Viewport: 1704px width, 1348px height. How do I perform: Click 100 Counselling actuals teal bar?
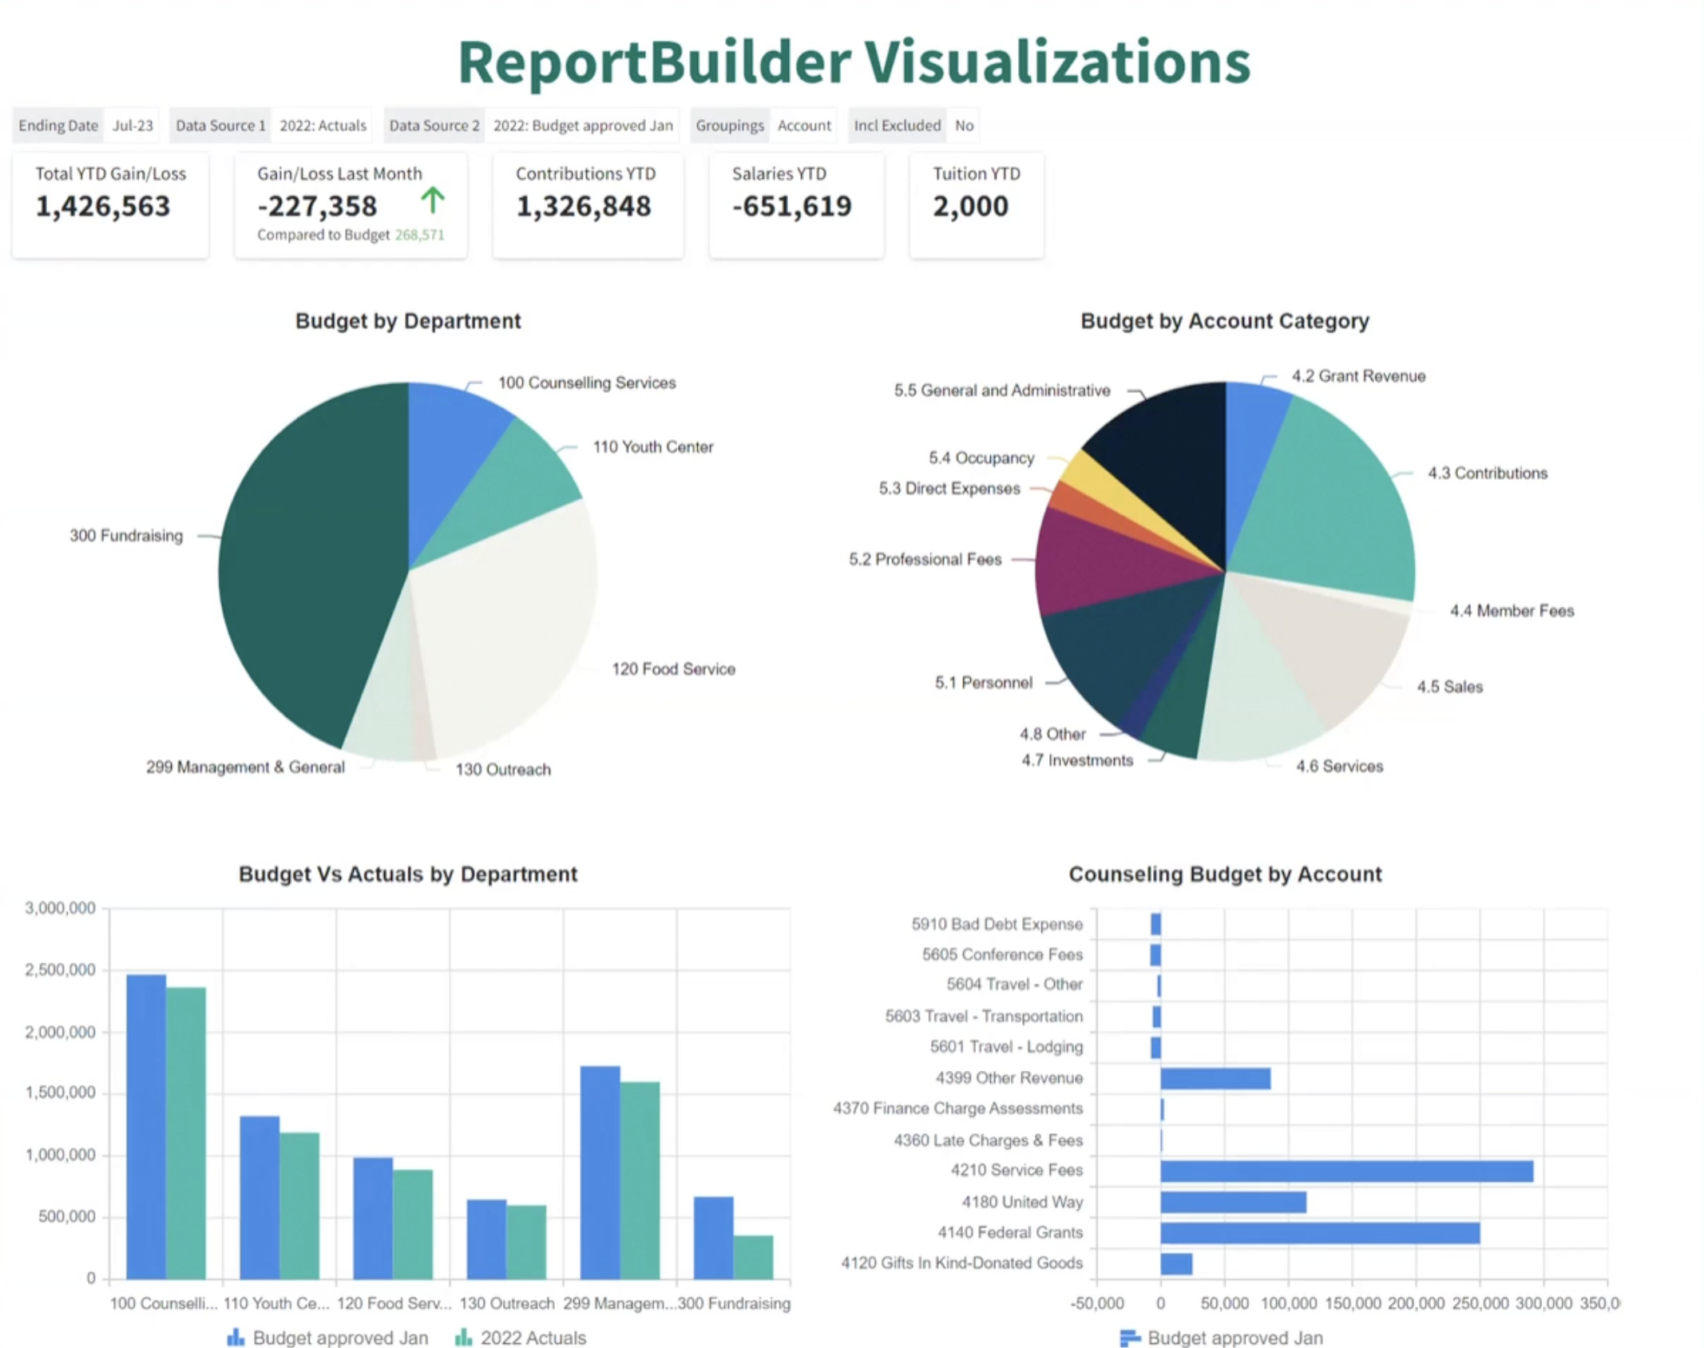pos(186,1132)
